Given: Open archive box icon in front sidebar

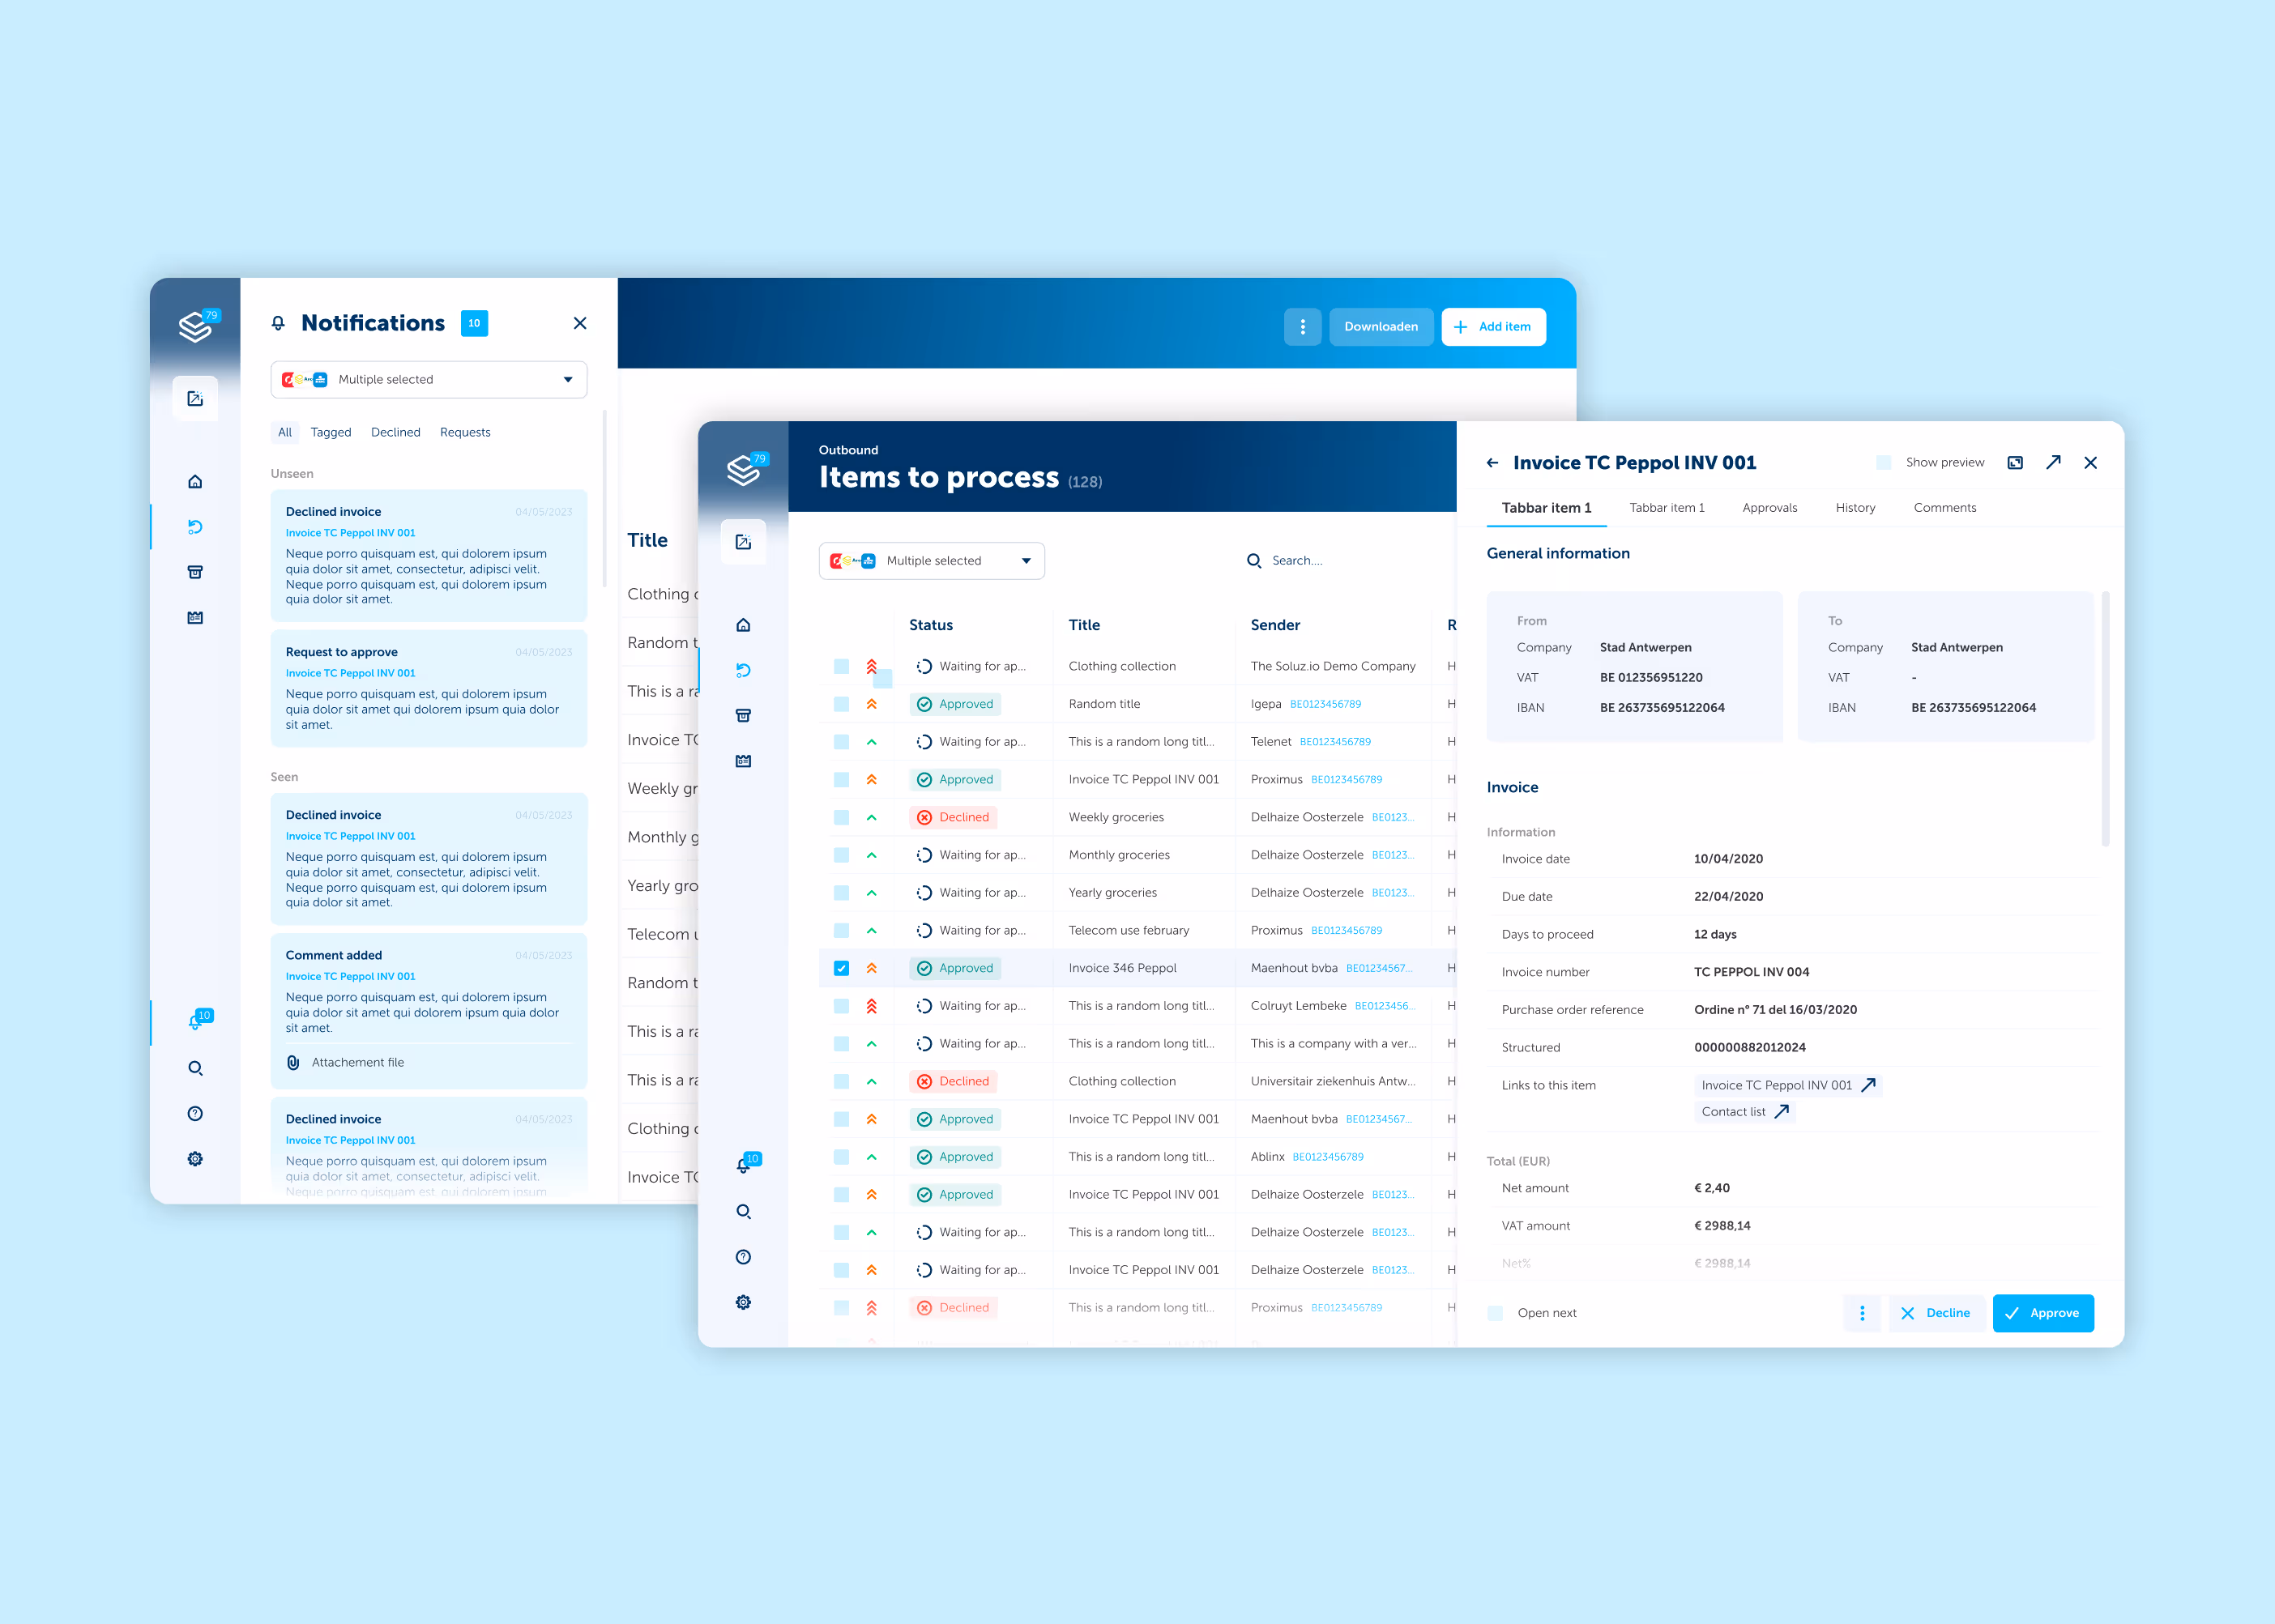Looking at the screenshot, I should (x=743, y=716).
